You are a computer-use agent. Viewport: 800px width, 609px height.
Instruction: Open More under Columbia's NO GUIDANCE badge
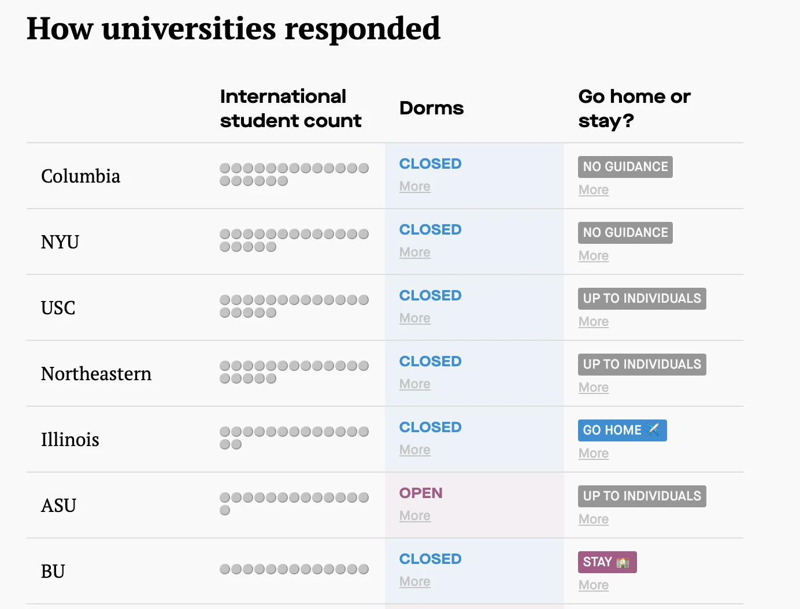tap(594, 190)
